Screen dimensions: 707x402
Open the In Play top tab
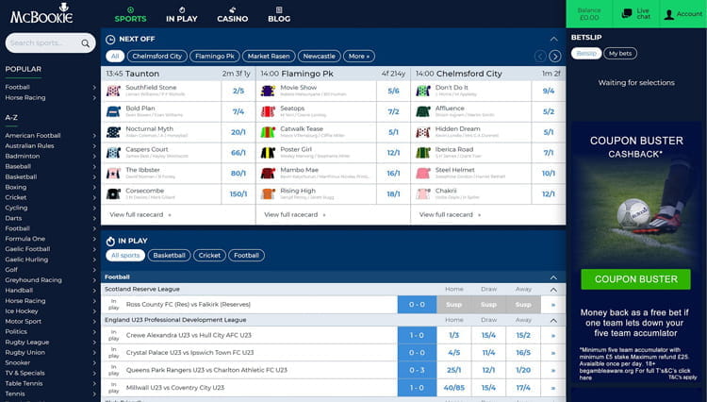182,14
